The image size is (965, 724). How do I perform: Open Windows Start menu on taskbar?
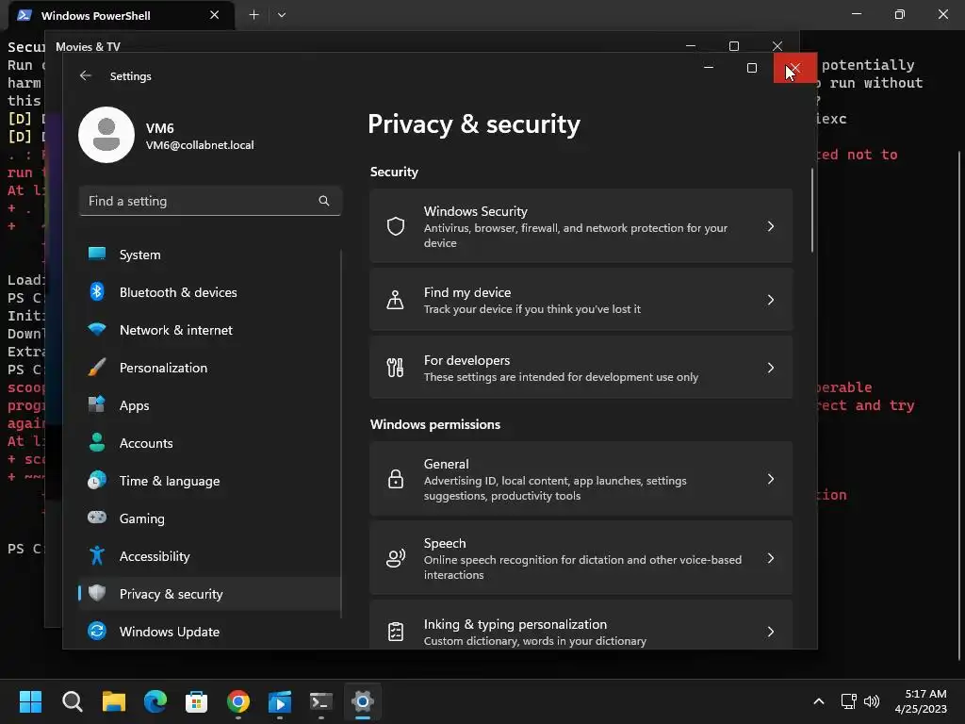30,701
